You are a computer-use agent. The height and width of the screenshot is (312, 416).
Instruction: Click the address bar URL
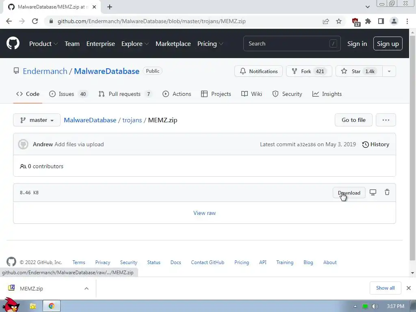152,21
